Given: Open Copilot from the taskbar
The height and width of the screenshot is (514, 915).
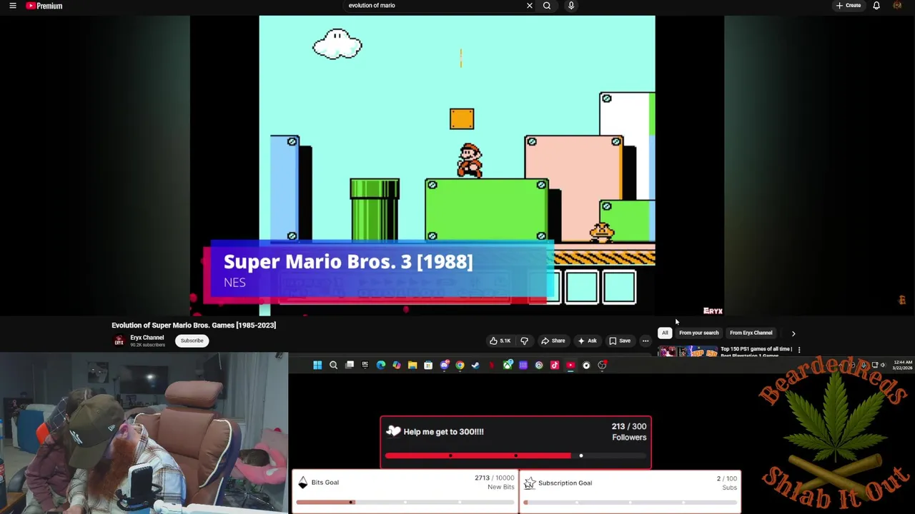Looking at the screenshot, I should (397, 366).
